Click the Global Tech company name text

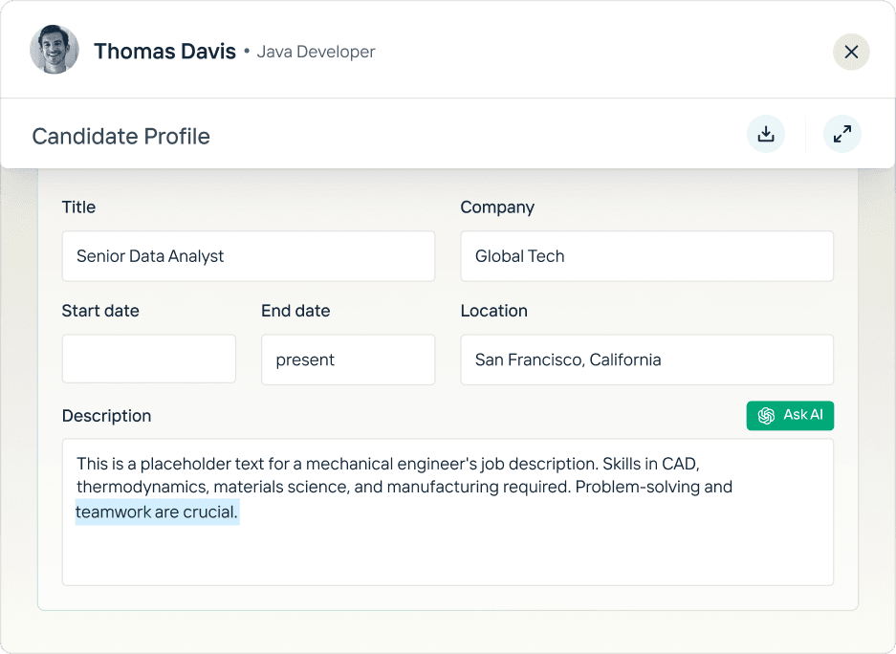519,256
